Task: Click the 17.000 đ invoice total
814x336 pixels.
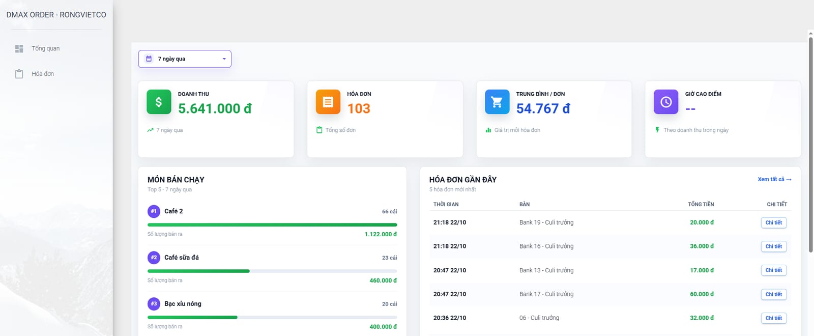Action: (702, 270)
